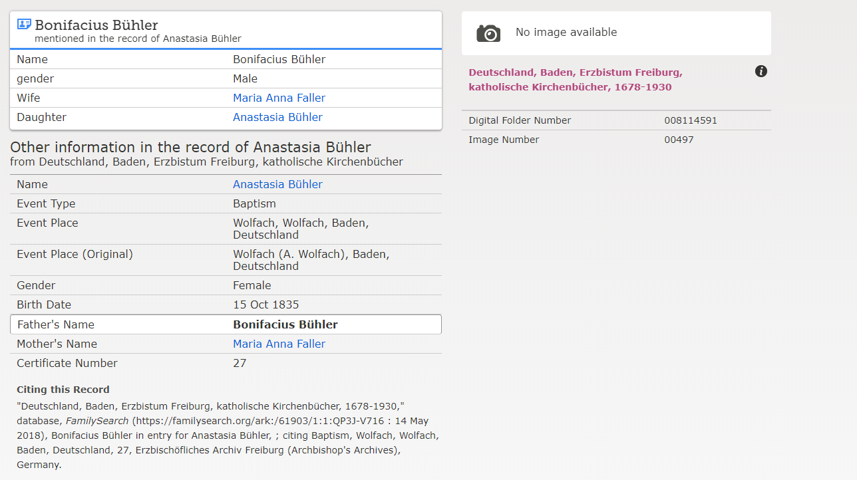Click the 'Daughter' label
857x480 pixels.
tap(41, 117)
